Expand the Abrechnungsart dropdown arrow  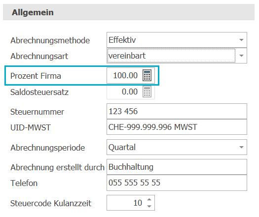tap(241, 56)
